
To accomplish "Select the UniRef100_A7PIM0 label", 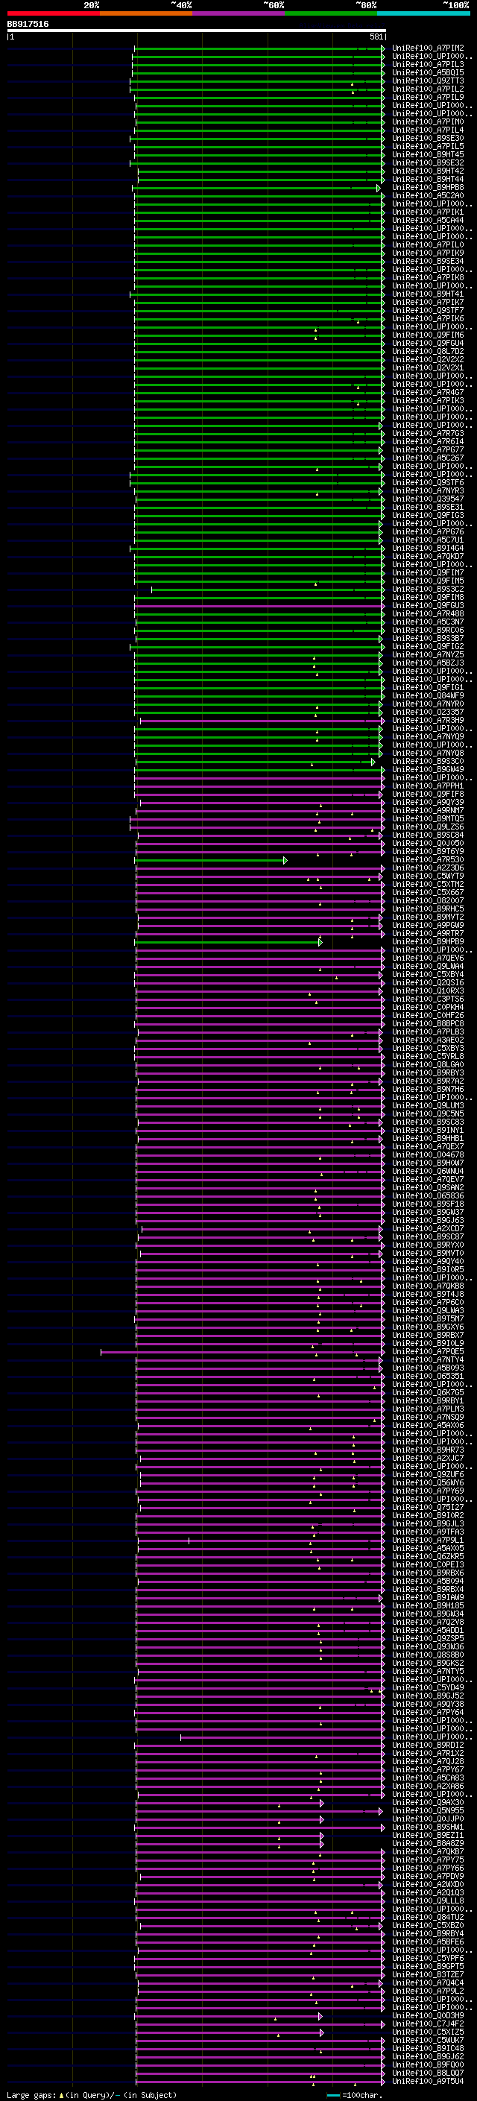I will (428, 121).
